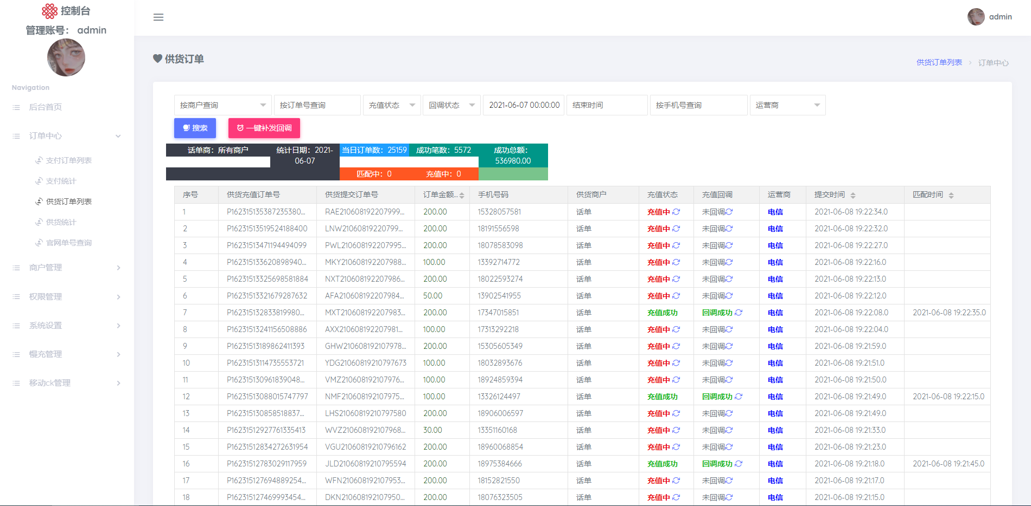Go to 后台首页 in sidebar
The width and height of the screenshot is (1031, 506).
point(46,107)
